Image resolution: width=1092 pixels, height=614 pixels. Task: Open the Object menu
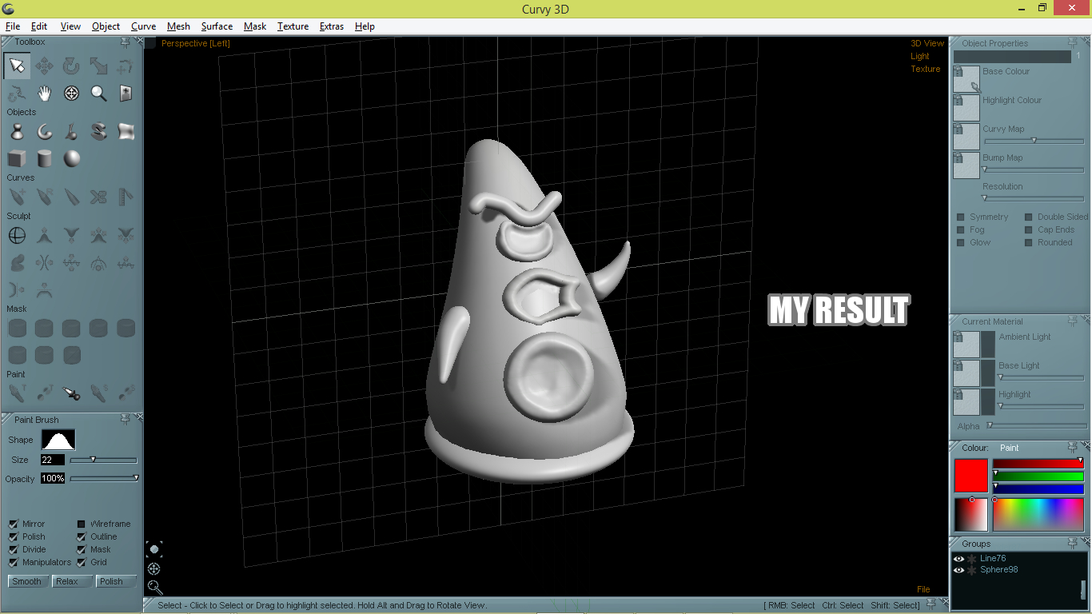click(x=106, y=26)
